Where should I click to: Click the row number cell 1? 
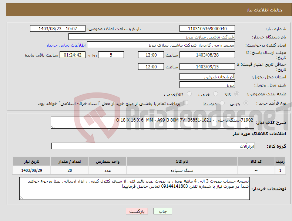coord(280,170)
